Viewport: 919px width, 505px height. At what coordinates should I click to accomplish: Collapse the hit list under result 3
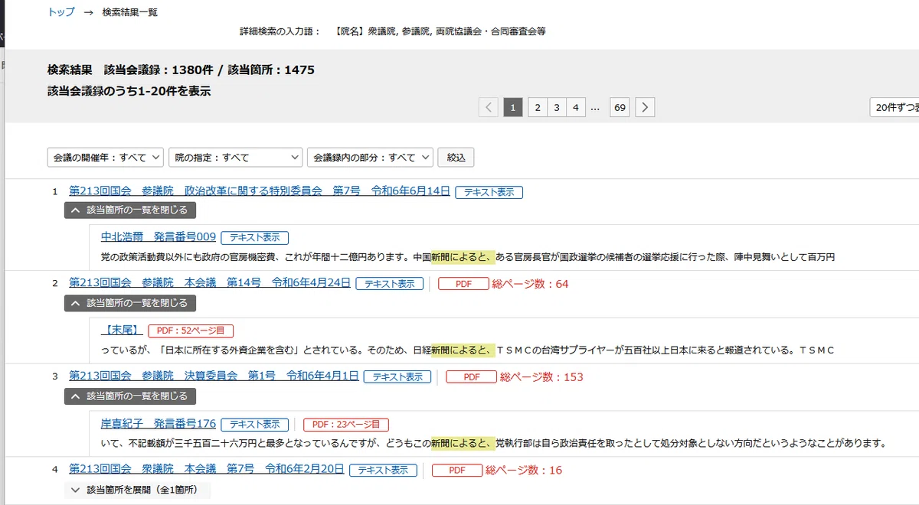(x=130, y=396)
